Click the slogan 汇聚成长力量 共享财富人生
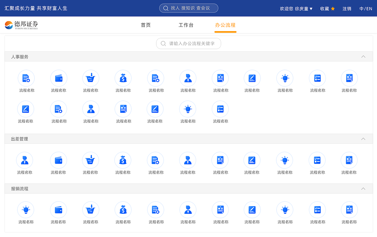This screenshot has width=377, height=237. coord(36,8)
